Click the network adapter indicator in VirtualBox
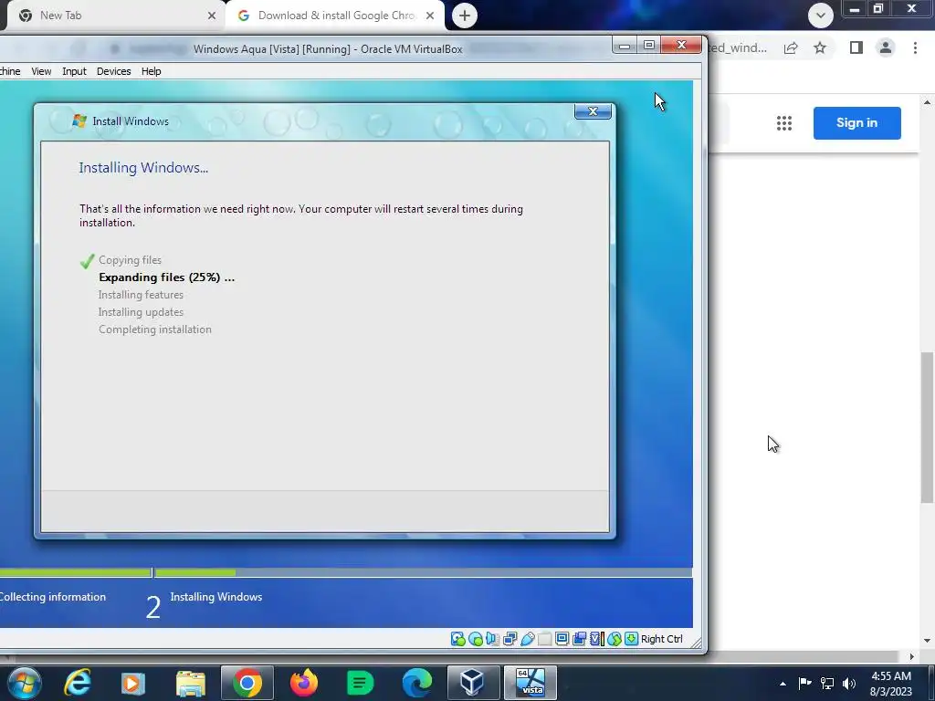This screenshot has height=701, width=935. click(x=510, y=639)
